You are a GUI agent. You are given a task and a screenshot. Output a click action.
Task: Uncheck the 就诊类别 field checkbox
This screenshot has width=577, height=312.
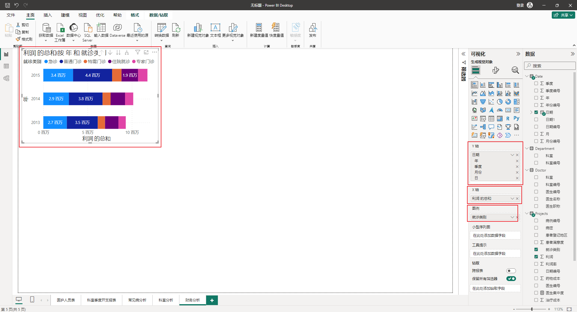(536, 249)
